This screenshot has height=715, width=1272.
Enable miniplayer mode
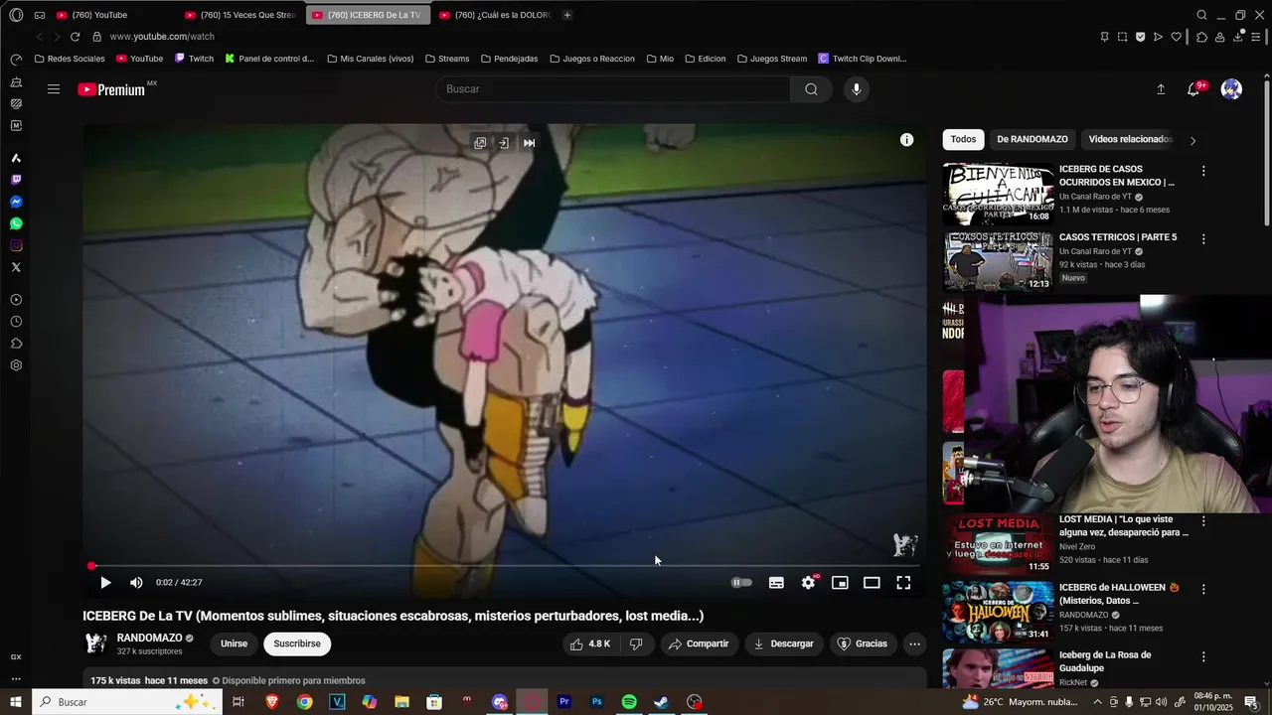pyautogui.click(x=840, y=583)
